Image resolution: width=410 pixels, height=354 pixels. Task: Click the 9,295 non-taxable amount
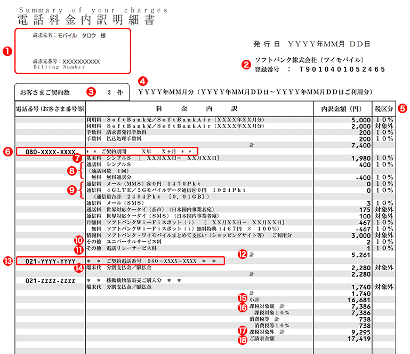[x=361, y=332]
